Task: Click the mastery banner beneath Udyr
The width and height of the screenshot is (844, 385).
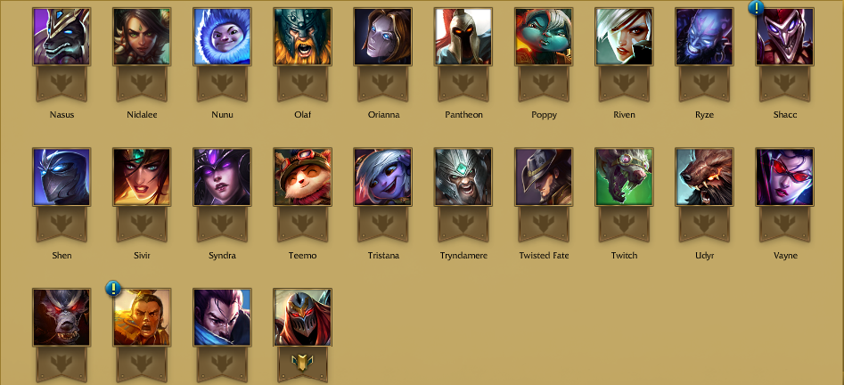Action: 704,225
